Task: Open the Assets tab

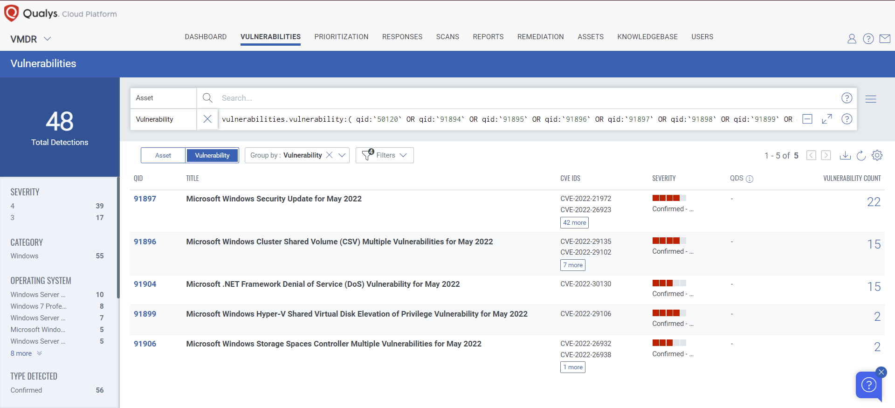Action: (x=591, y=37)
